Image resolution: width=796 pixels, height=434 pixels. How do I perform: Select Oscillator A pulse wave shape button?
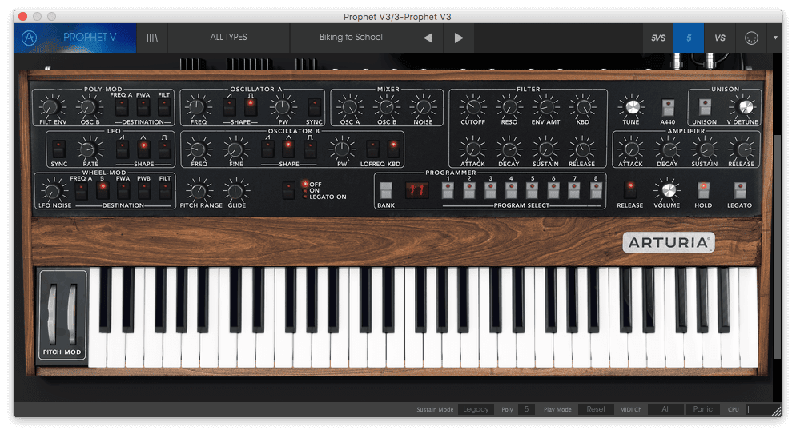(x=251, y=107)
